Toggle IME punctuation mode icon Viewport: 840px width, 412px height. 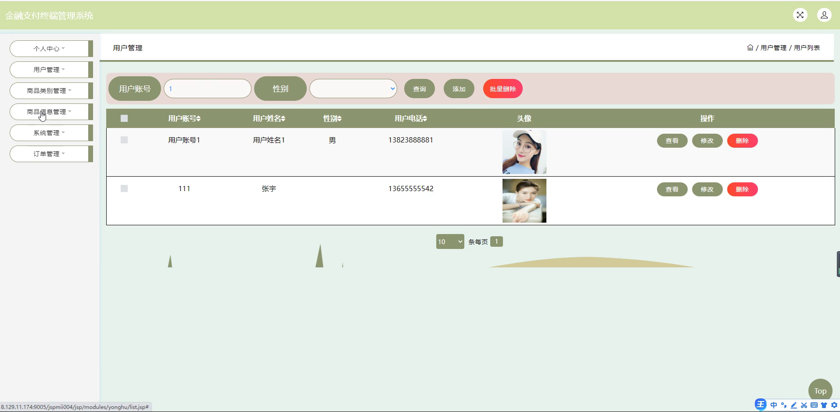tap(784, 405)
